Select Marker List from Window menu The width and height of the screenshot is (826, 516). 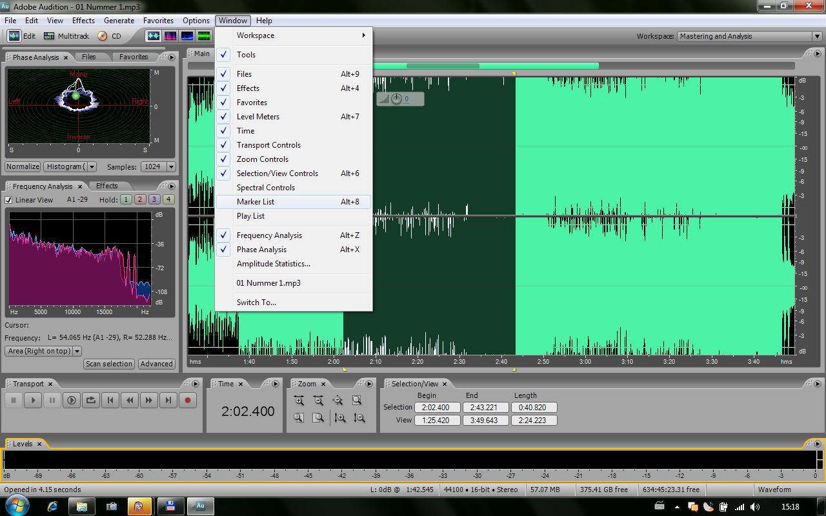[x=294, y=202]
